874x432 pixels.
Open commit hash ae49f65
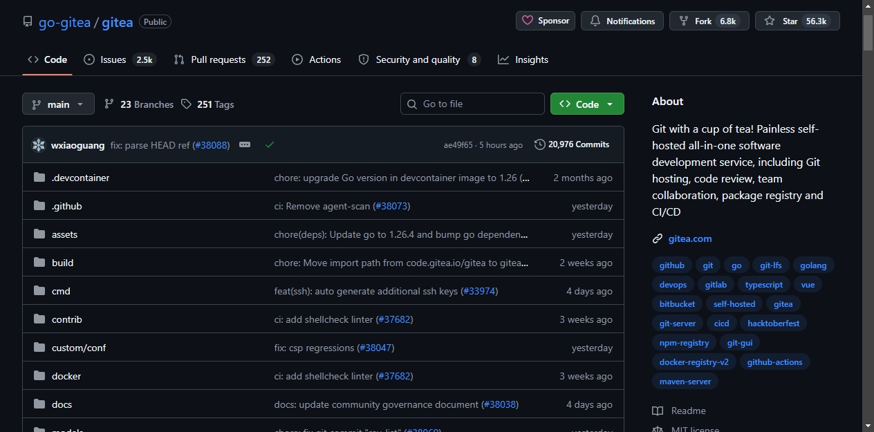pos(458,145)
